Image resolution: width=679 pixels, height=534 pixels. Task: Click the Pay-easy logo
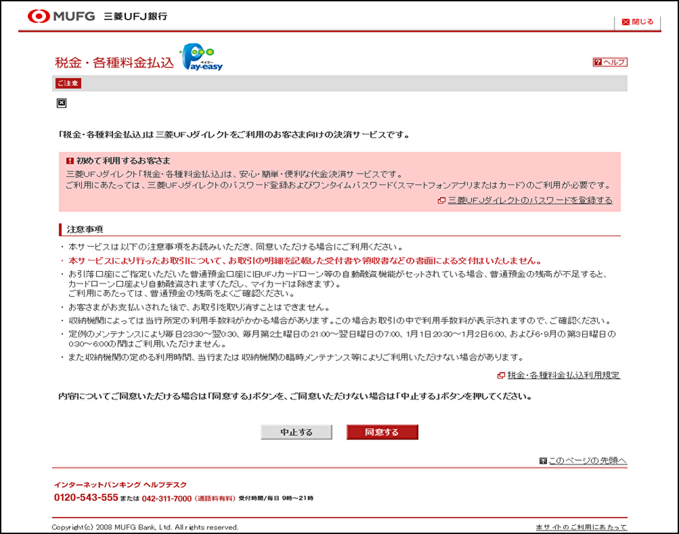(202, 57)
